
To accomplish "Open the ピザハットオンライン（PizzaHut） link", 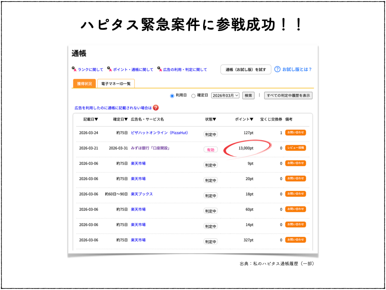I will coord(159,133).
